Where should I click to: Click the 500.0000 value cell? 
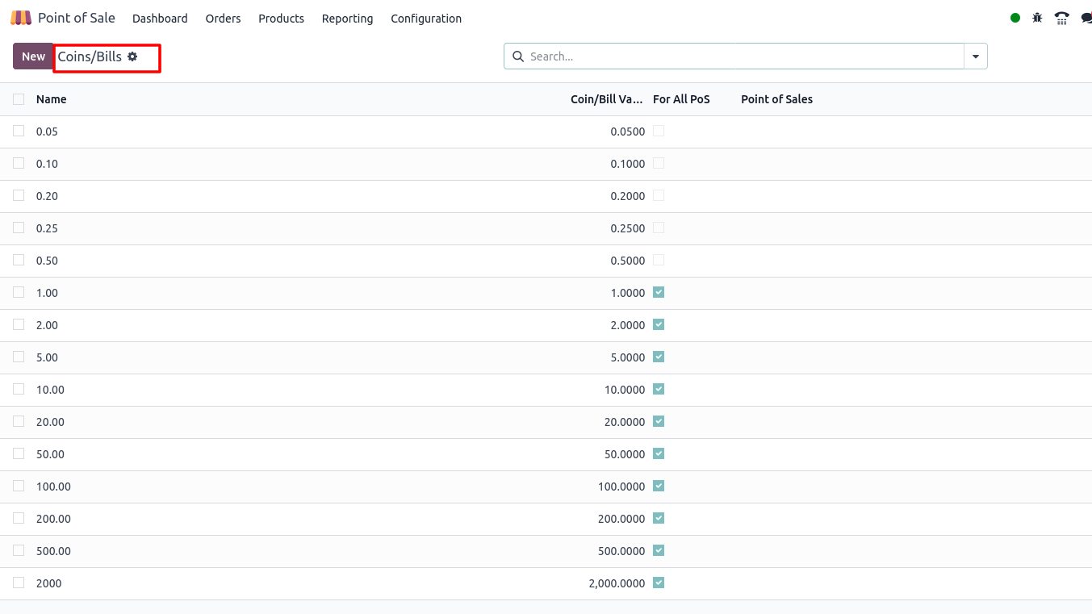(x=621, y=551)
